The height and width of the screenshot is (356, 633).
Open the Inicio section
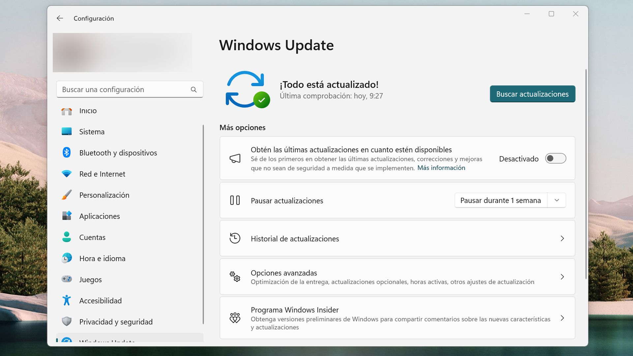pyautogui.click(x=129, y=111)
